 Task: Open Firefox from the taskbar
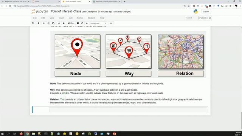point(21,134)
